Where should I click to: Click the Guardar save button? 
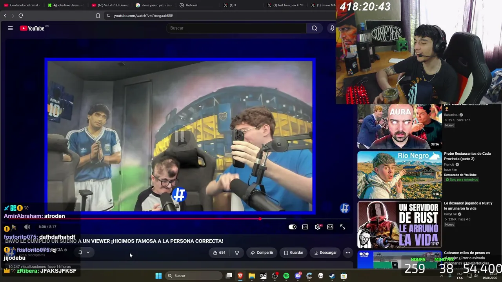point(294,253)
